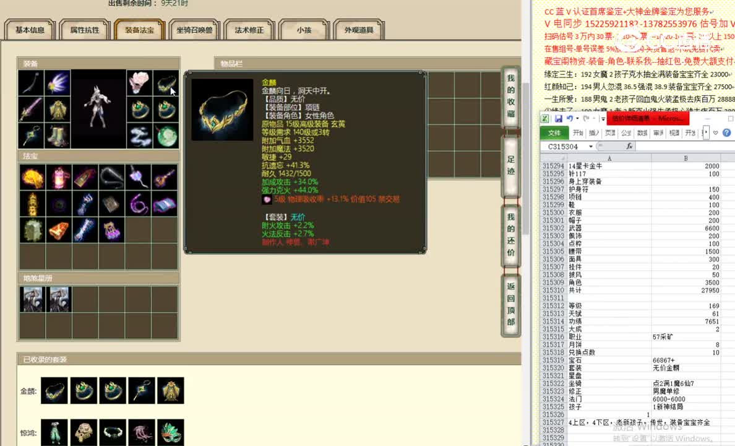Select the armor icon in 金麟 set row
The image size is (735, 446).
click(171, 390)
